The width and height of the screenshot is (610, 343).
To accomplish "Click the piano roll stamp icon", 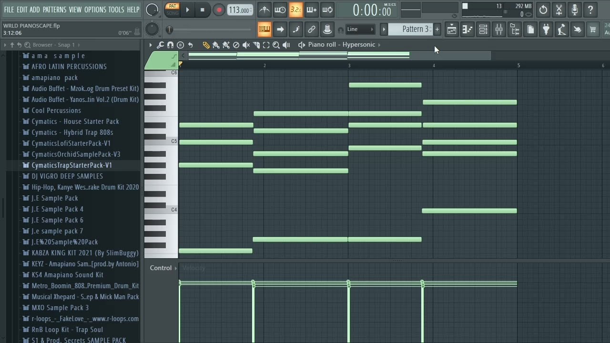I will 180,45.
